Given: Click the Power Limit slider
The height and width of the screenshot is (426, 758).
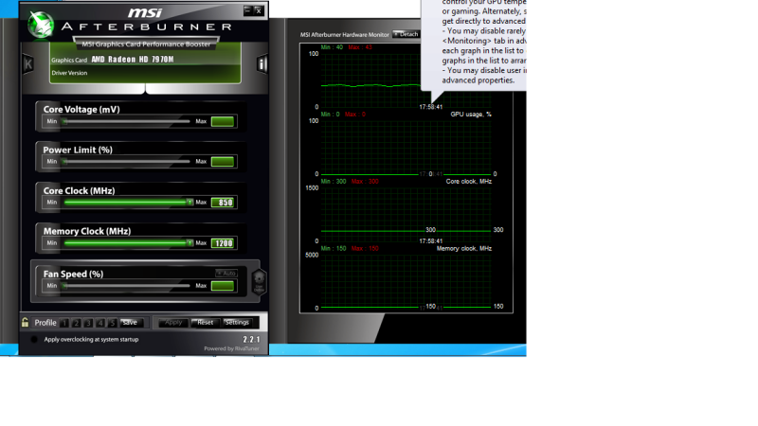Looking at the screenshot, I should (x=127, y=162).
